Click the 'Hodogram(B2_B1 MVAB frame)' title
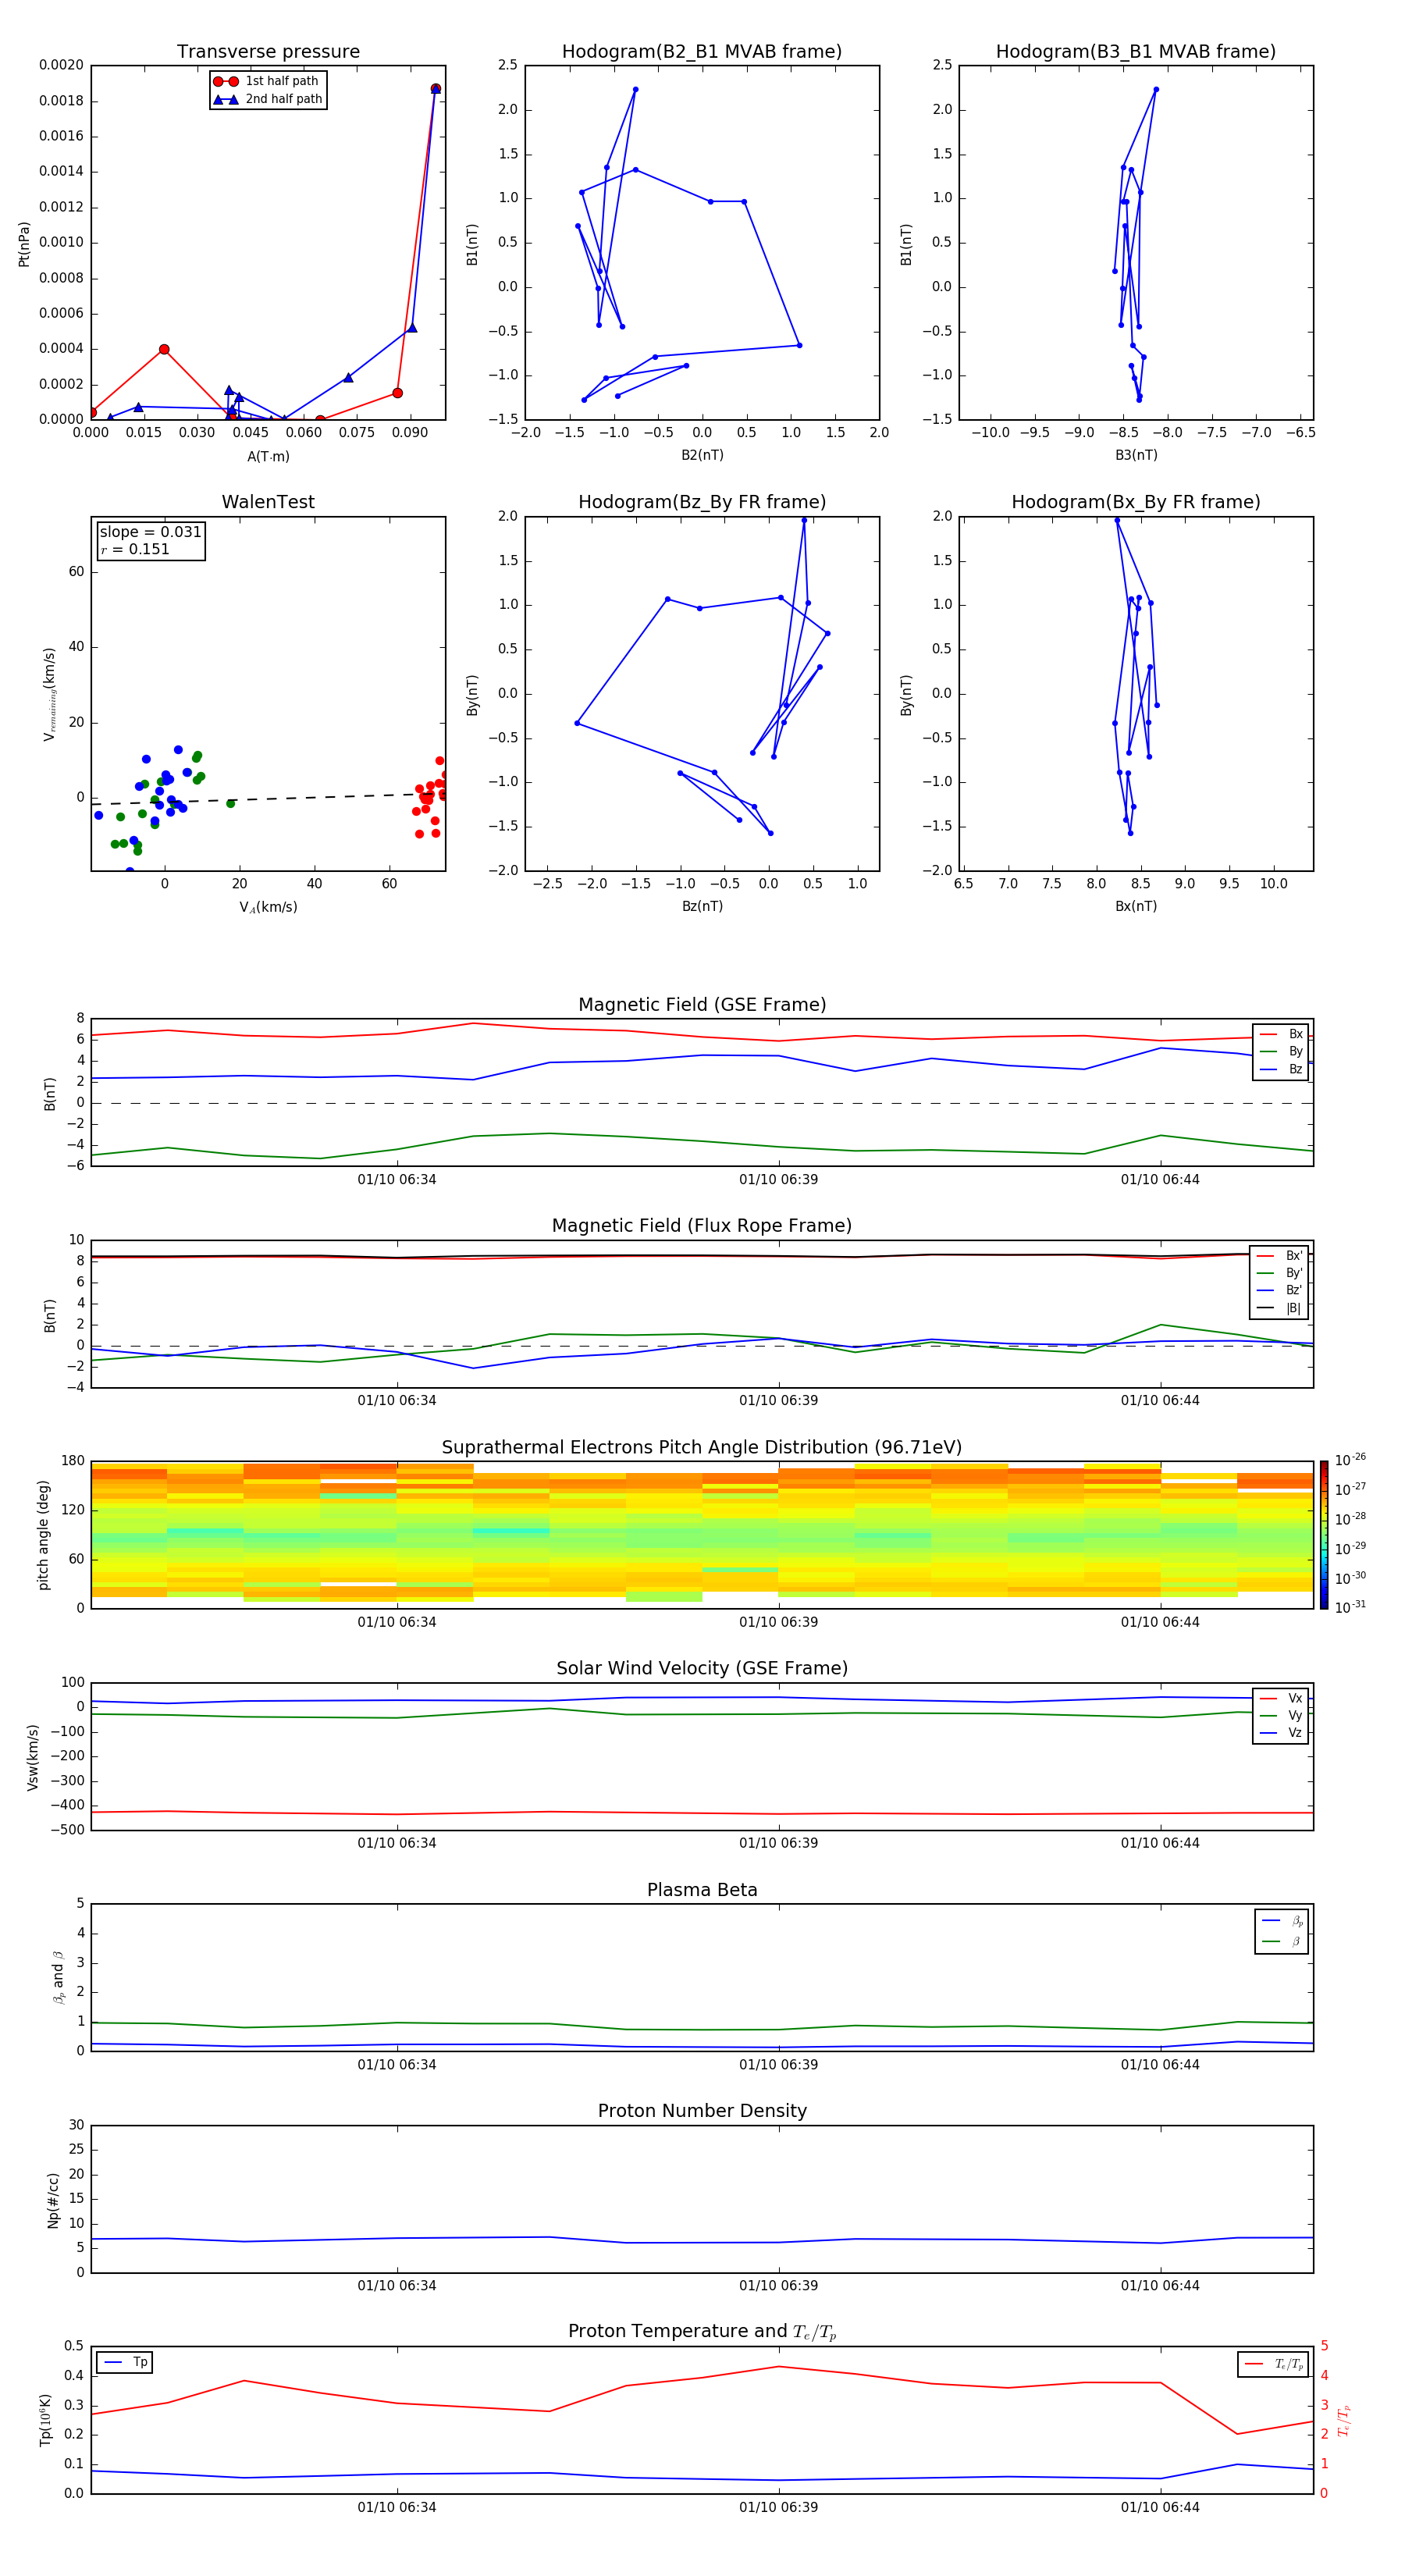The image size is (1405, 2576). (702, 52)
